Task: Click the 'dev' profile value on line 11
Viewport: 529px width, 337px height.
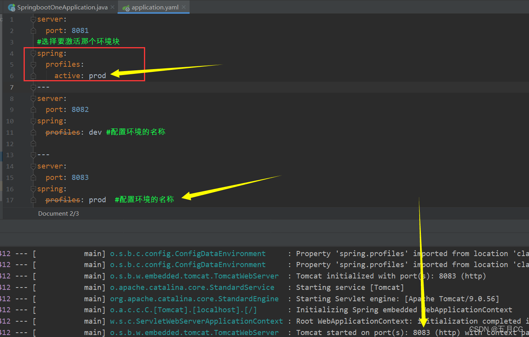Action: [x=95, y=132]
